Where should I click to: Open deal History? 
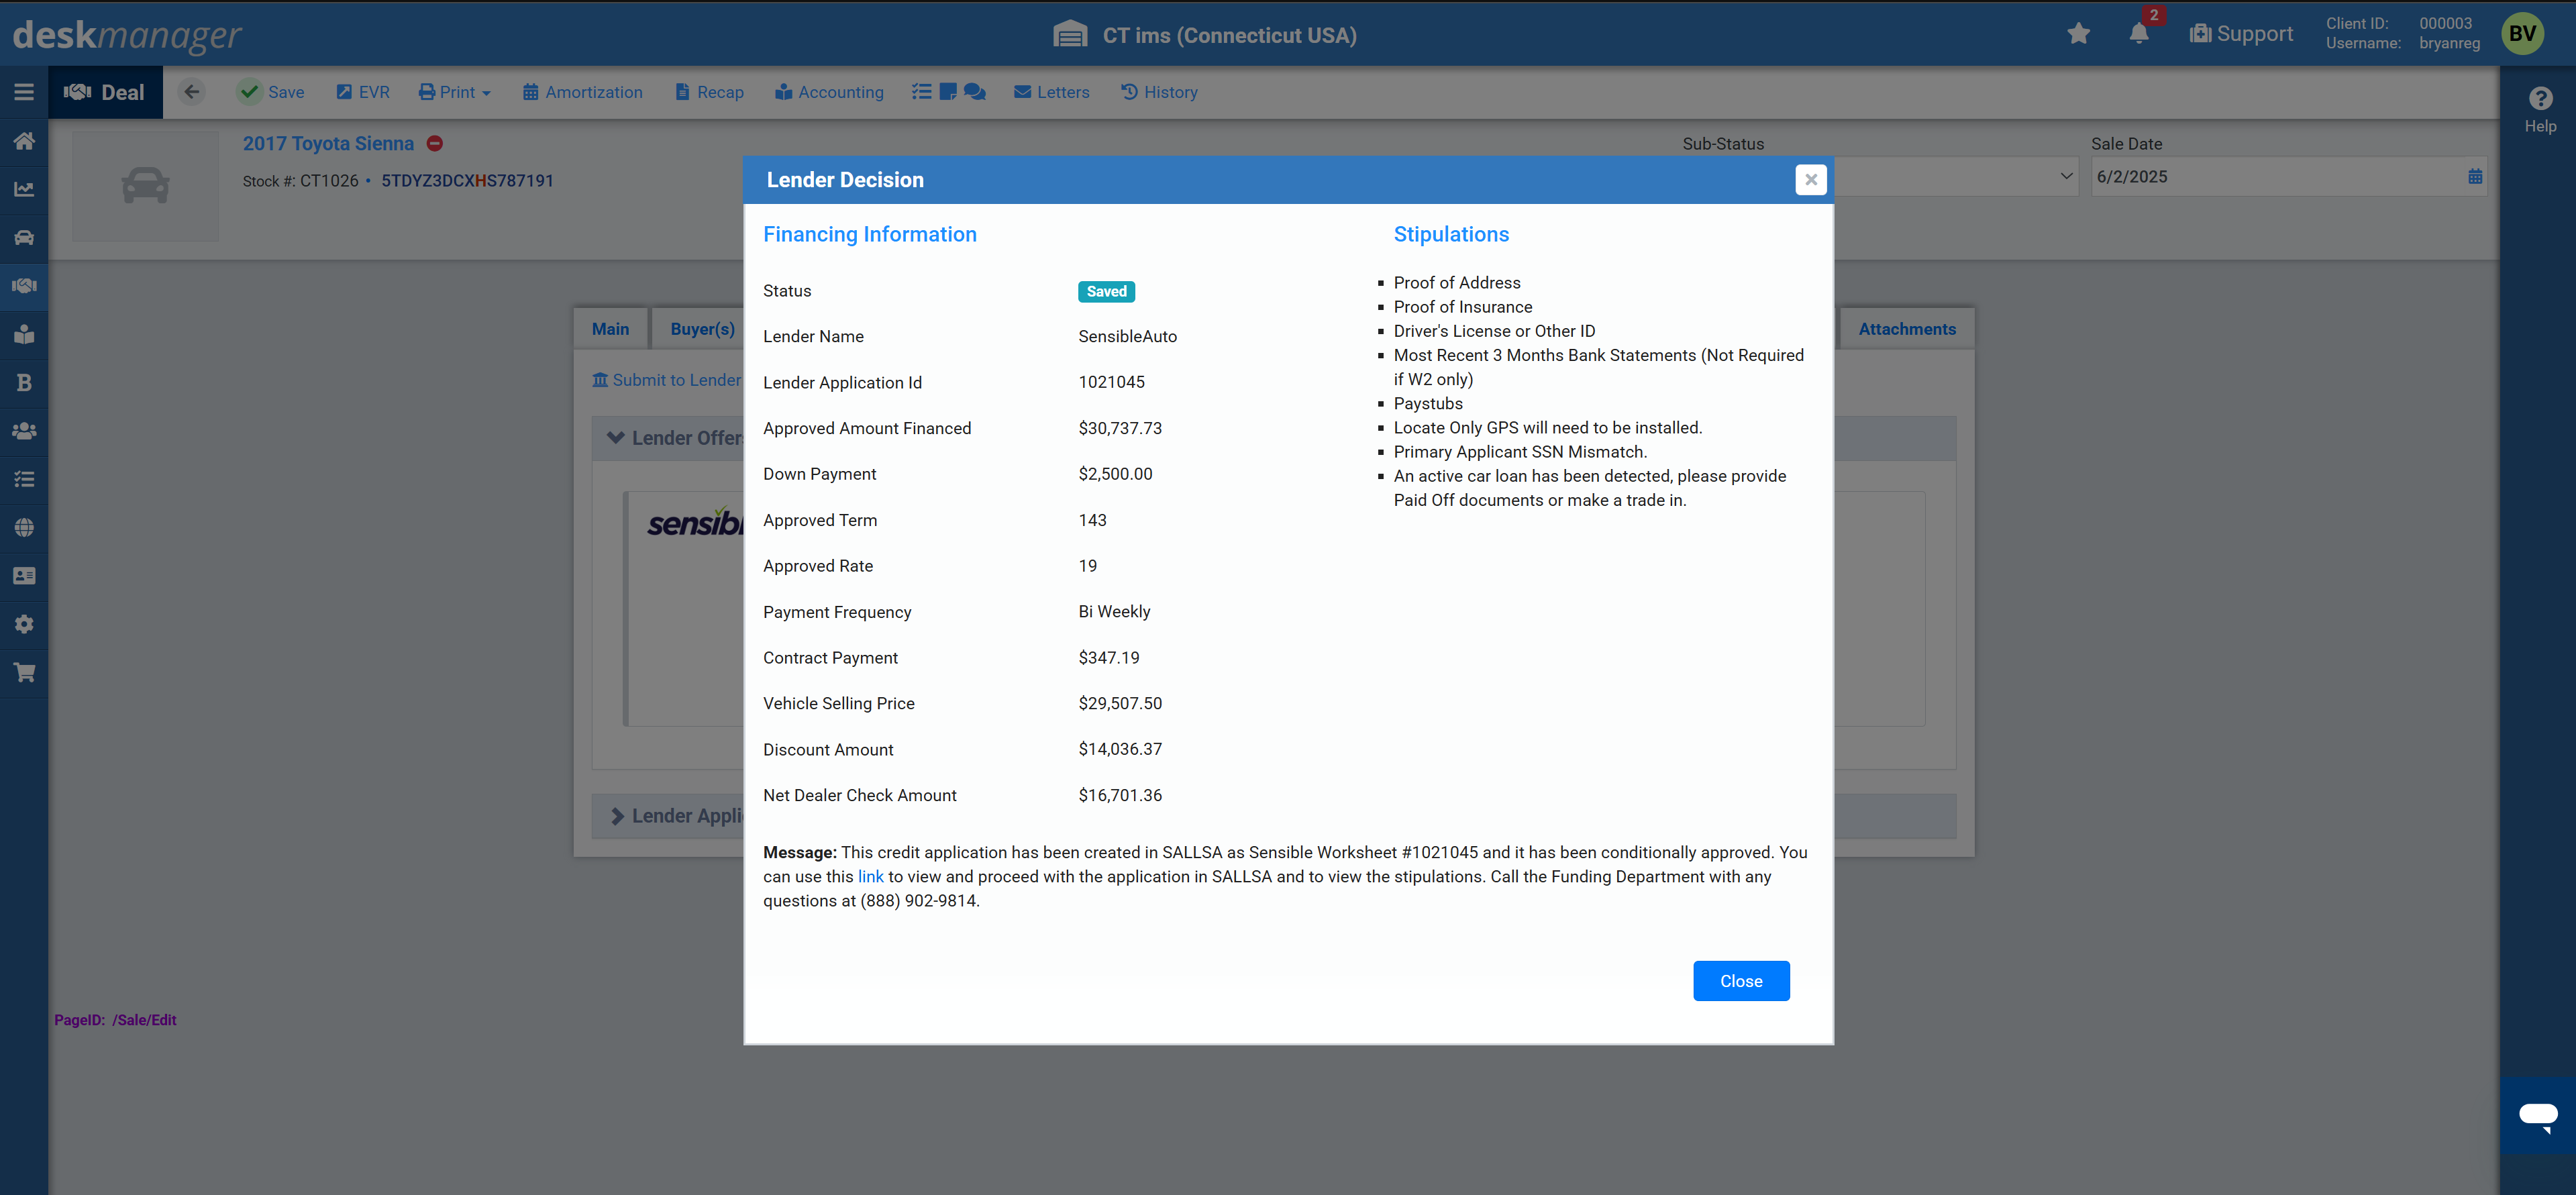pos(1159,92)
